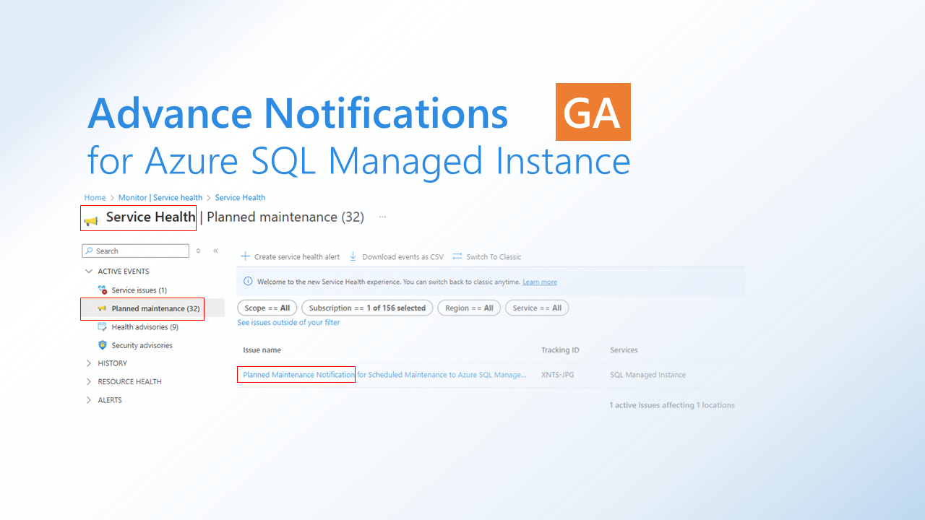The height and width of the screenshot is (520, 925).
Task: Click the Download events as CSV icon
Action: coord(353,256)
